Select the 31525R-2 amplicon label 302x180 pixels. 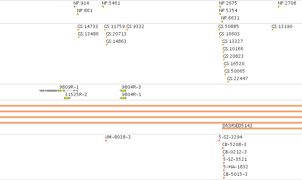(x=76, y=95)
